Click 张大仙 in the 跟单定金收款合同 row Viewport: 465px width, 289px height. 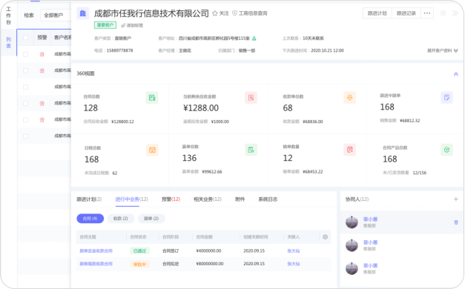293,250
